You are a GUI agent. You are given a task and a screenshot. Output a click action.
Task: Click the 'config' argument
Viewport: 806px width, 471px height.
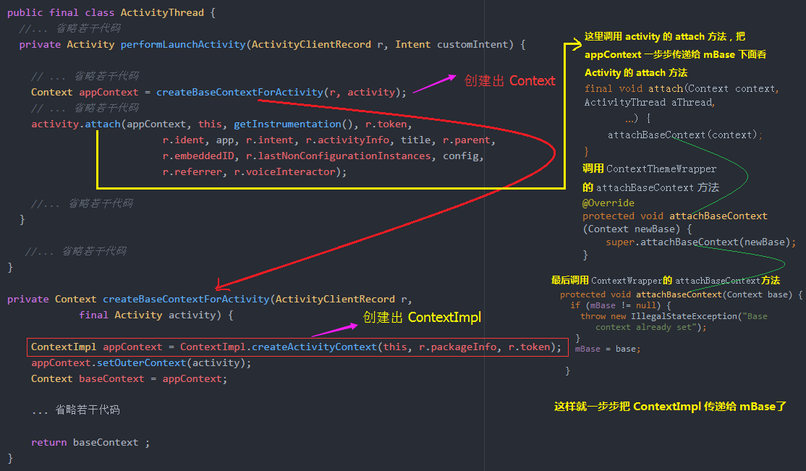pyautogui.click(x=461, y=156)
